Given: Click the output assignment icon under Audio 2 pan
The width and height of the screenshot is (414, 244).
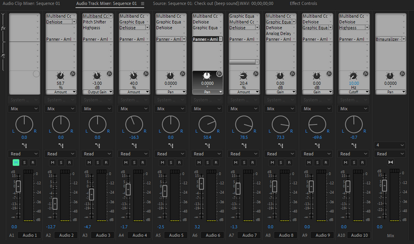Looking at the screenshot, I should tap(61, 146).
